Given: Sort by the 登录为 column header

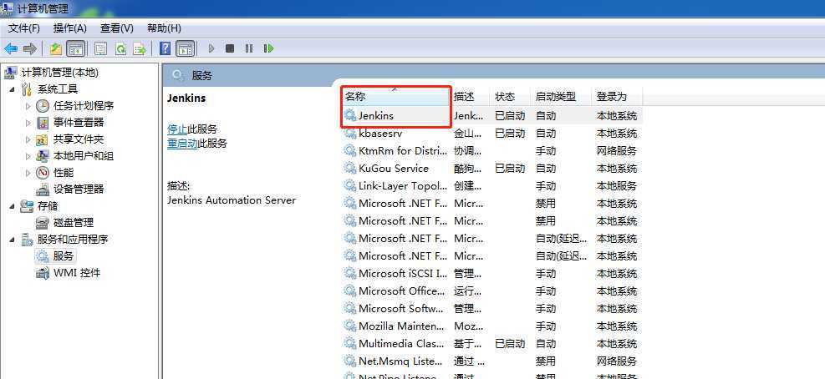Looking at the screenshot, I should (617, 97).
